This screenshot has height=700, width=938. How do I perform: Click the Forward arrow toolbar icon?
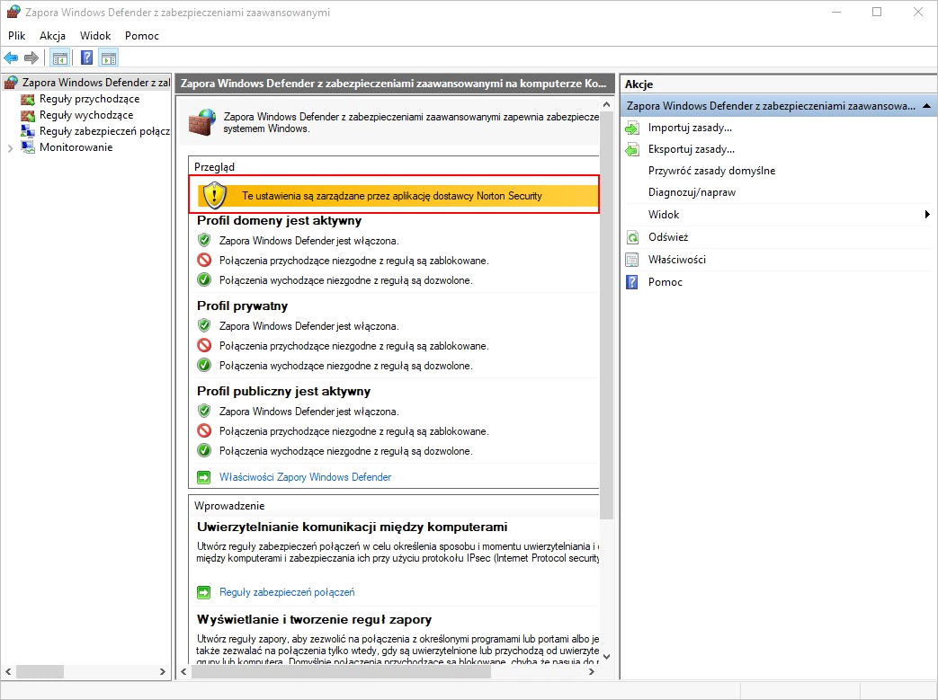click(x=31, y=58)
